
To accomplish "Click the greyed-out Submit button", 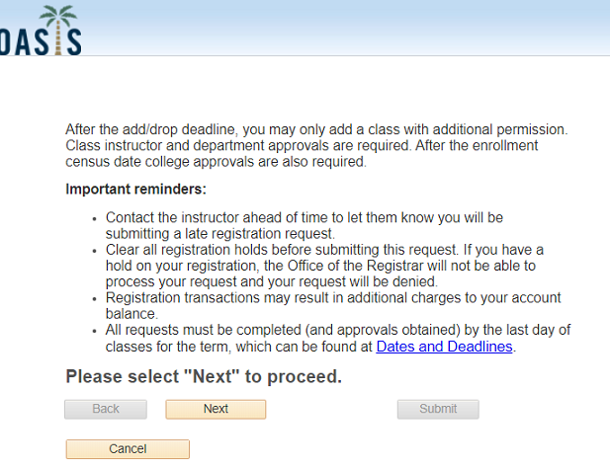I will click(438, 409).
